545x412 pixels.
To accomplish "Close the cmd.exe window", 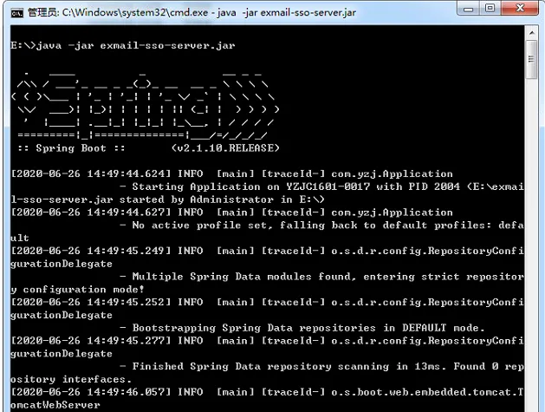I will [x=520, y=9].
